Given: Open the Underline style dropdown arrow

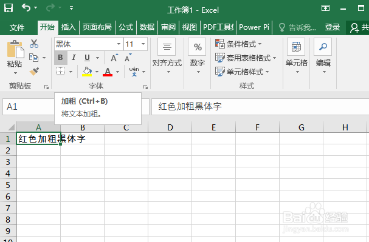Looking at the screenshot, I should (x=98, y=58).
